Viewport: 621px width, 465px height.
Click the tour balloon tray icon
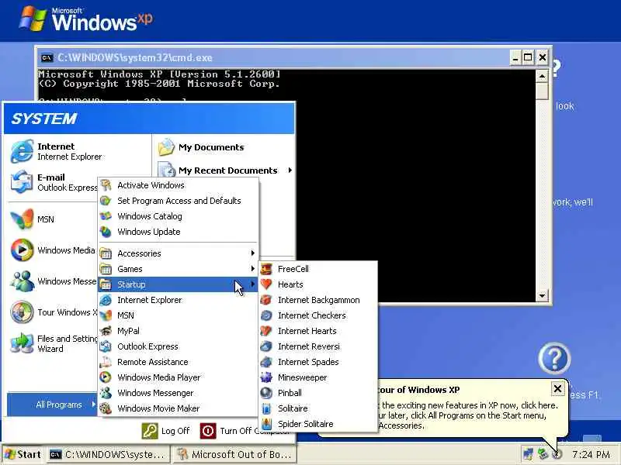click(557, 454)
